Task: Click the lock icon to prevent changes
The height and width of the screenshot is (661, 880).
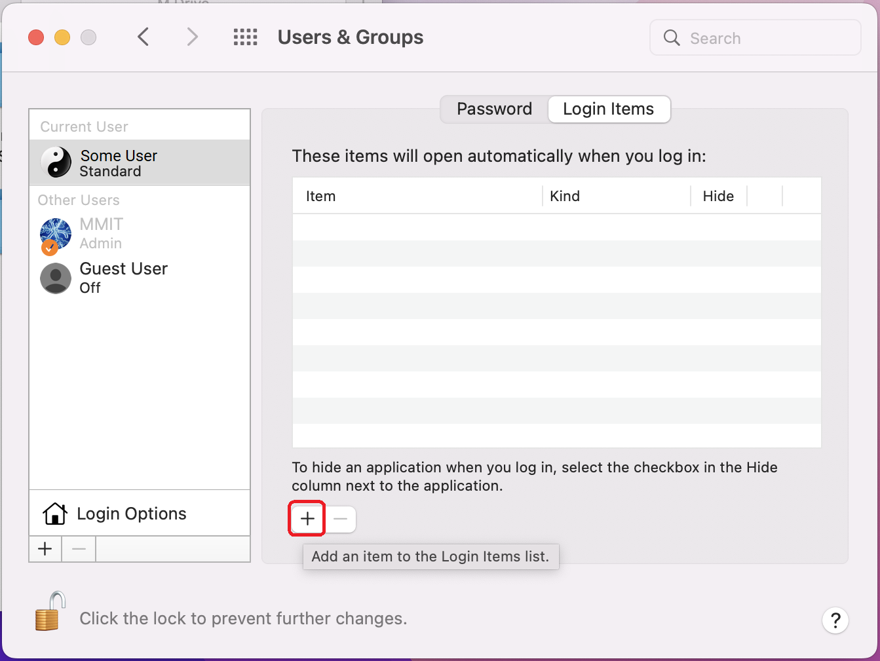Action: (50, 612)
